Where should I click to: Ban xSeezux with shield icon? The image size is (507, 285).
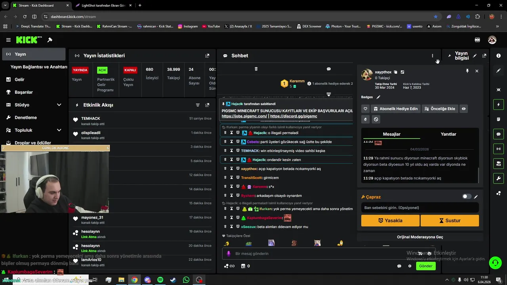point(238,227)
